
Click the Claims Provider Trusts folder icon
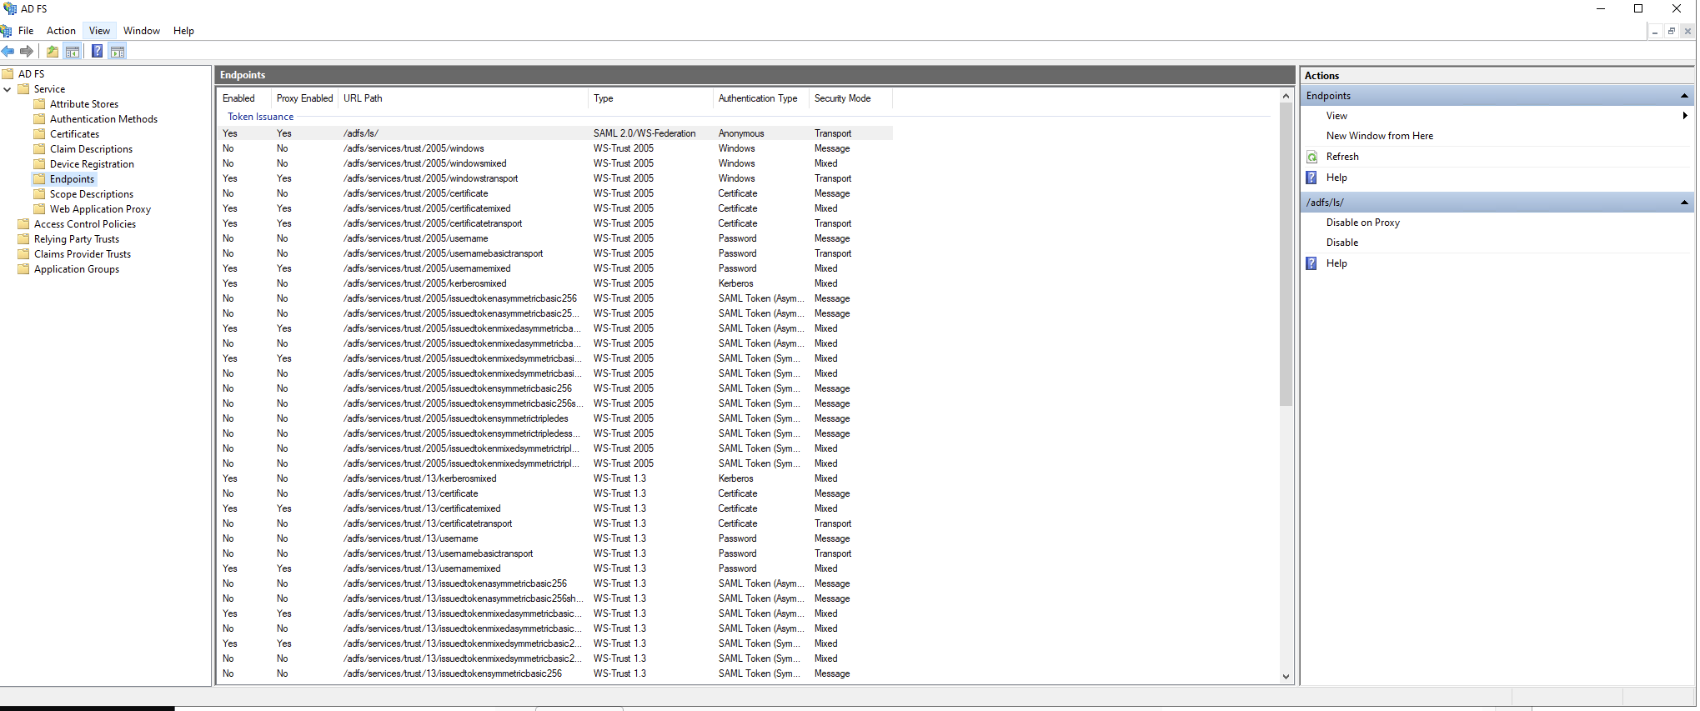[x=23, y=254]
